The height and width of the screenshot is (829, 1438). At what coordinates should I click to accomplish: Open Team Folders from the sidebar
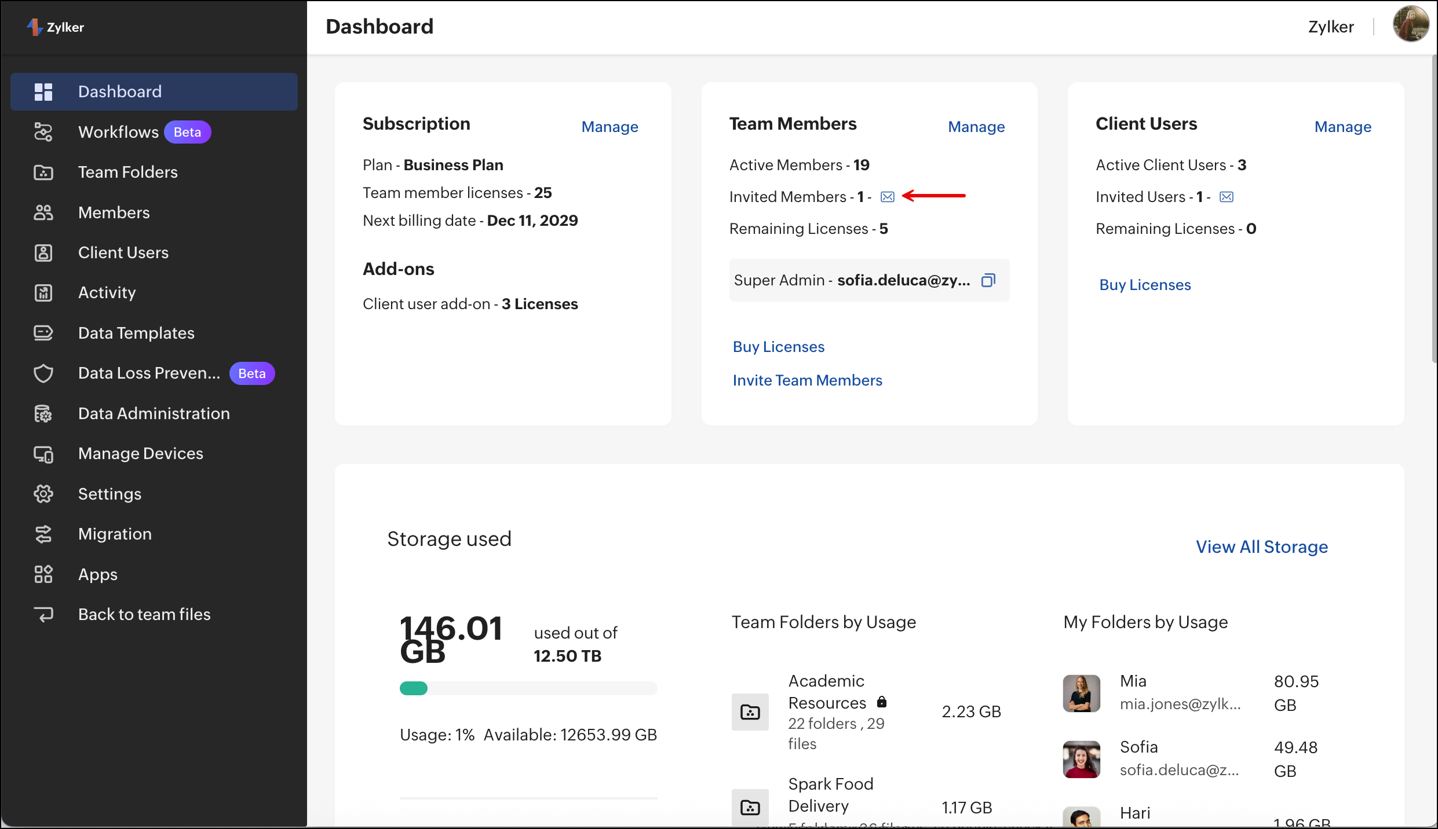click(127, 172)
